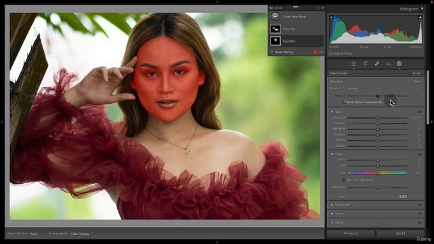The width and height of the screenshot is (434, 244).
Task: Click the left panel reveal arrow
Action: click(1, 122)
